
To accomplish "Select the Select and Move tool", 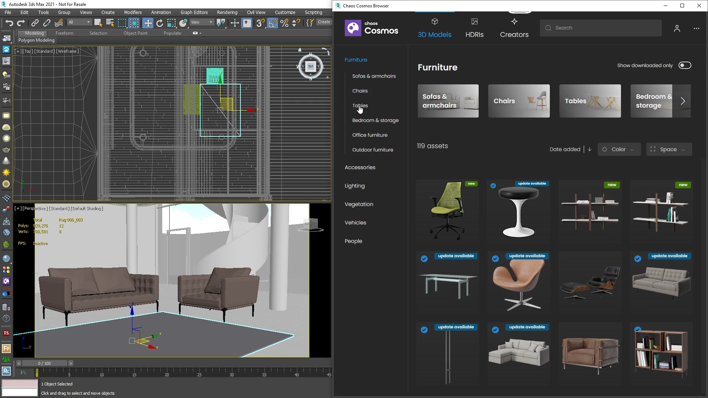I will pyautogui.click(x=148, y=23).
